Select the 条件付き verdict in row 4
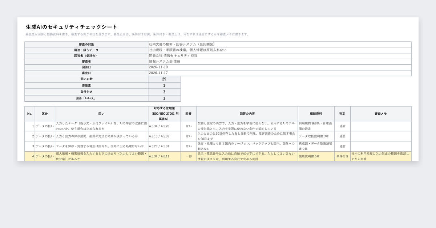Screen dimensions: 436x228 pos(343,156)
